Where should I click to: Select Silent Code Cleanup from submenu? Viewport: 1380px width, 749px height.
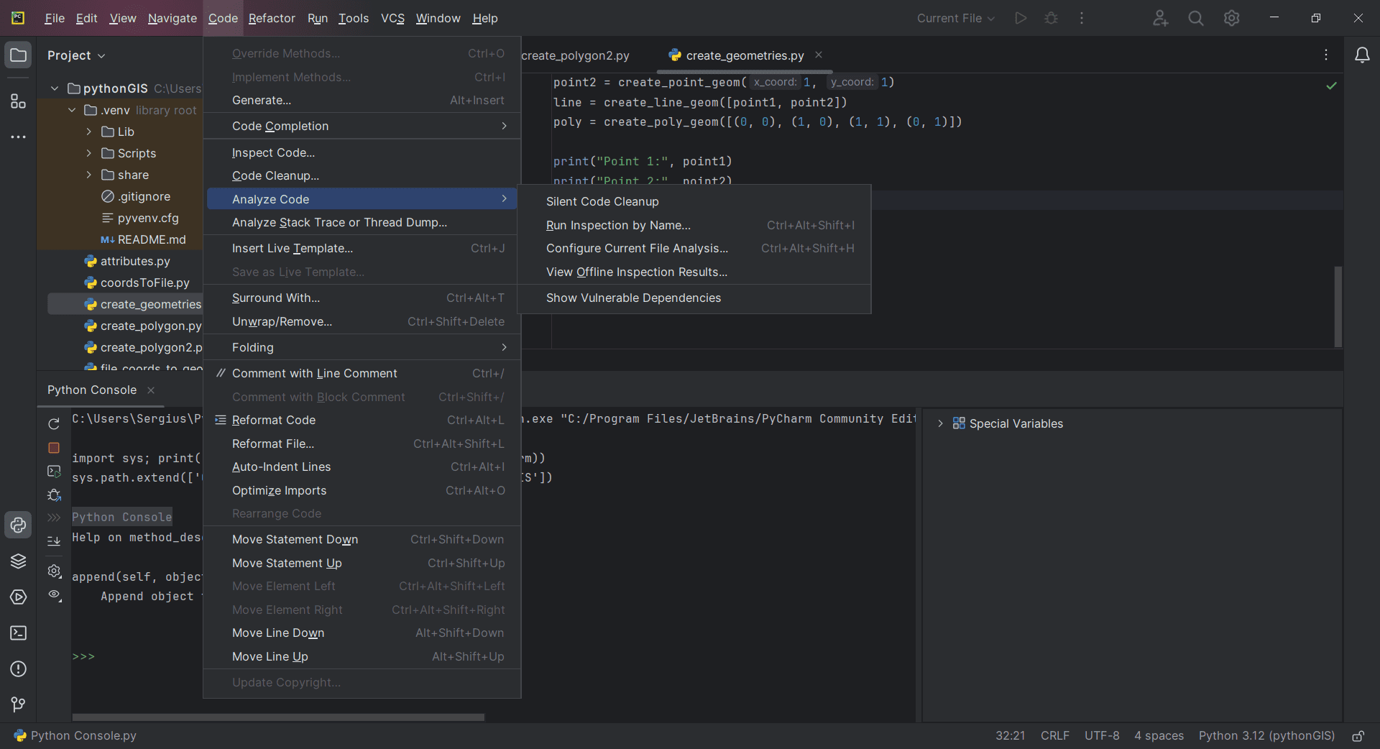point(602,202)
